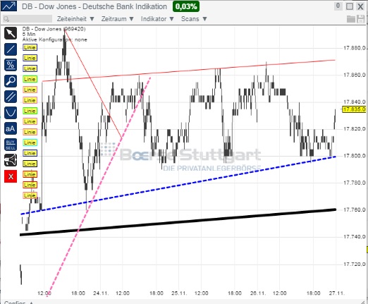Open the folder icon to load chart
368x304 pixels.
(x=351, y=19)
